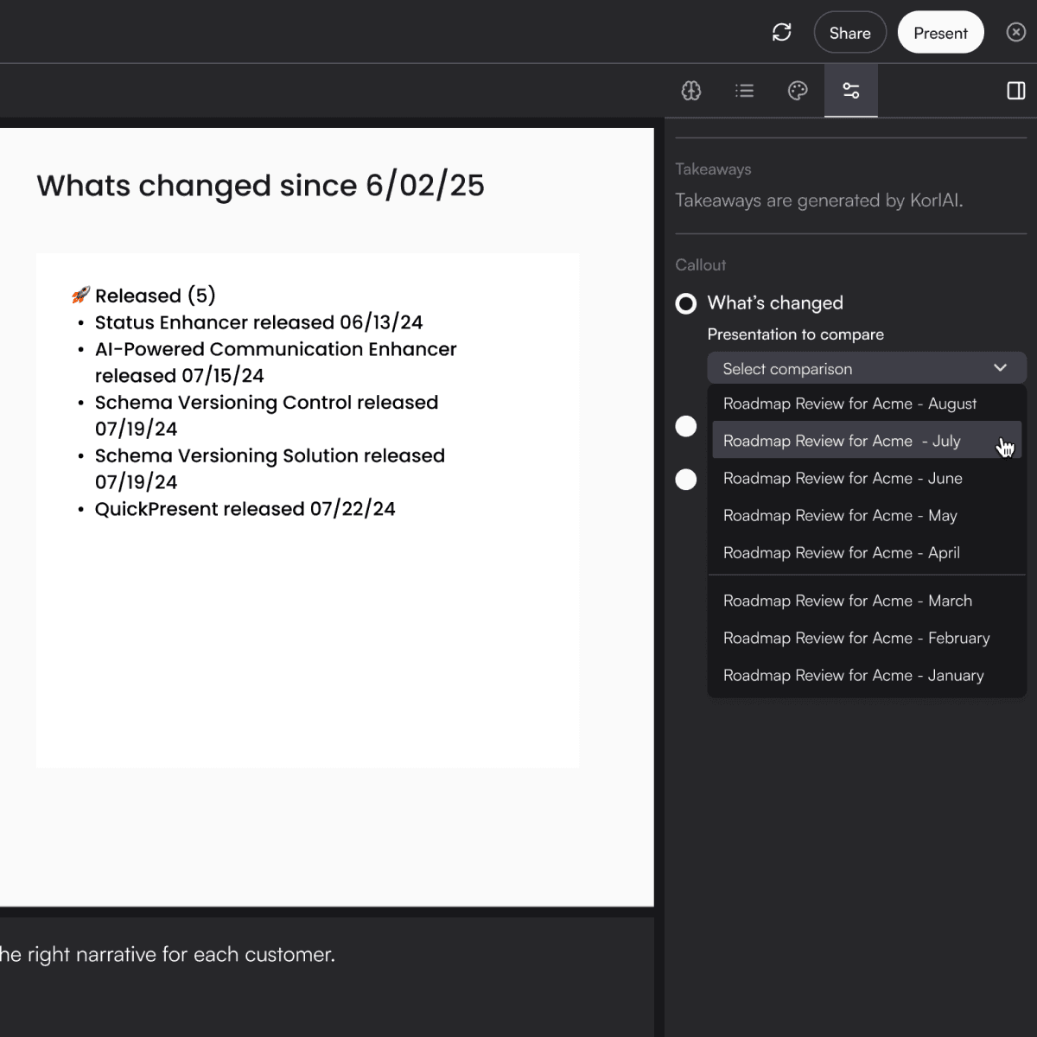Open the Share dialog
This screenshot has width=1037, height=1037.
tap(849, 33)
